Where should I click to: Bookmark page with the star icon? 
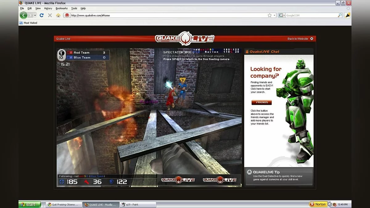(270, 15)
